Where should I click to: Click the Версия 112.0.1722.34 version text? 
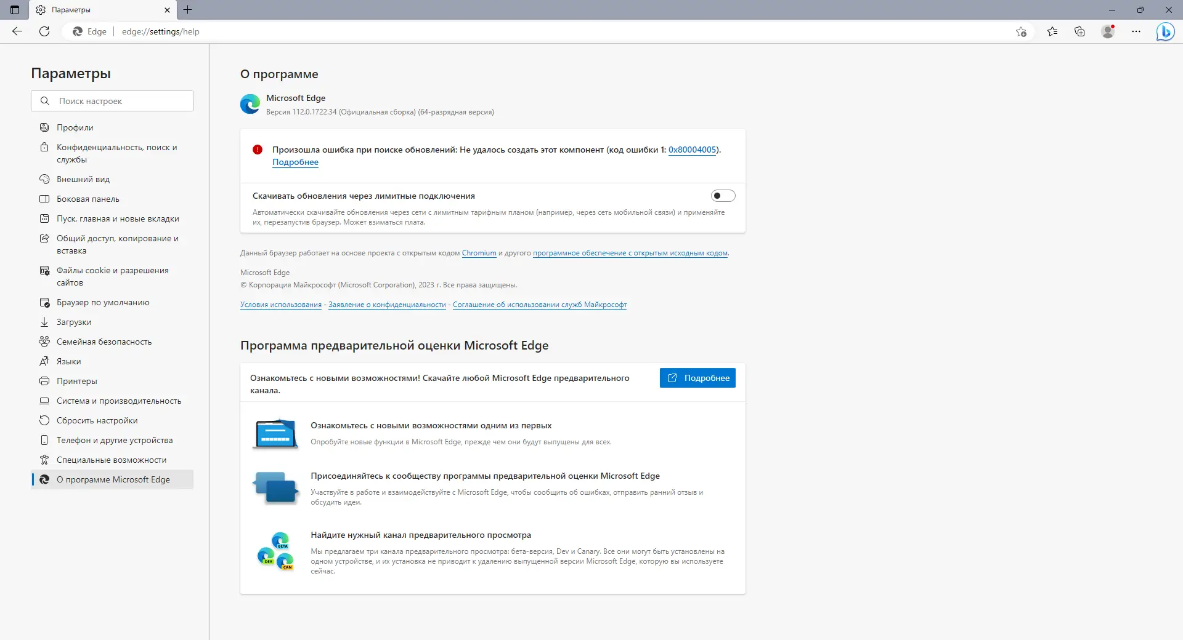380,112
